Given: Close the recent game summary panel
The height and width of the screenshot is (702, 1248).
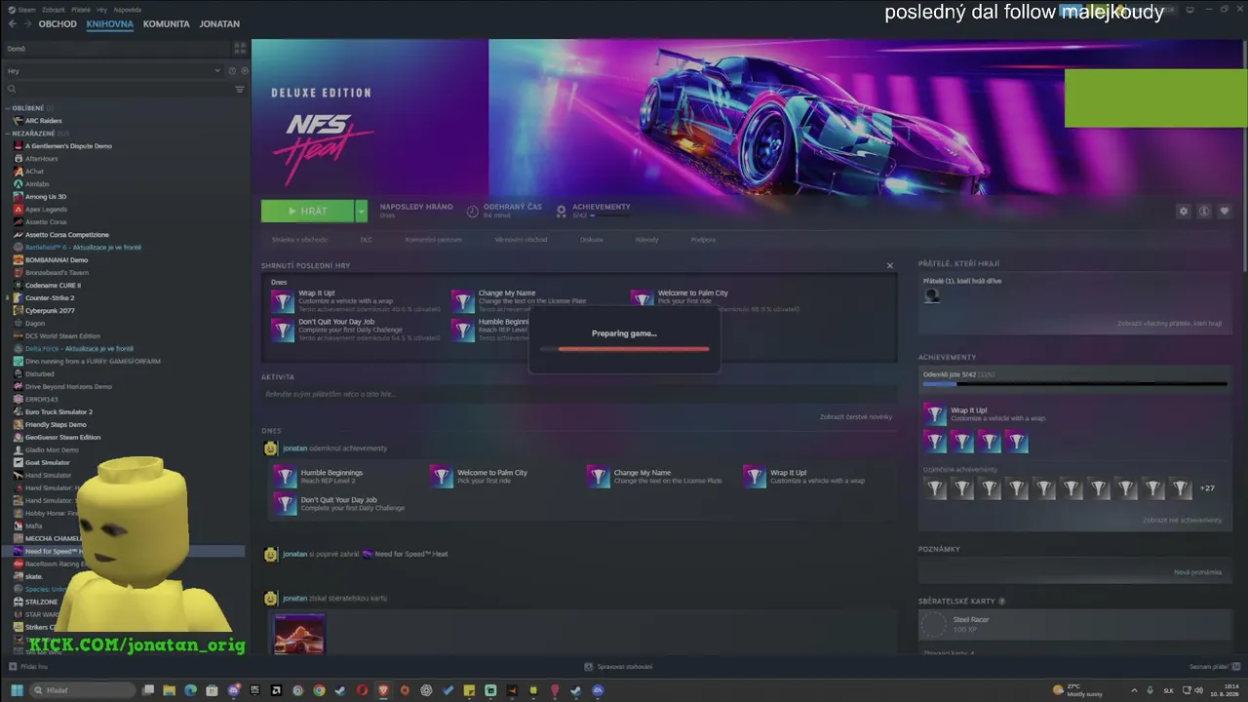Looking at the screenshot, I should point(889,265).
